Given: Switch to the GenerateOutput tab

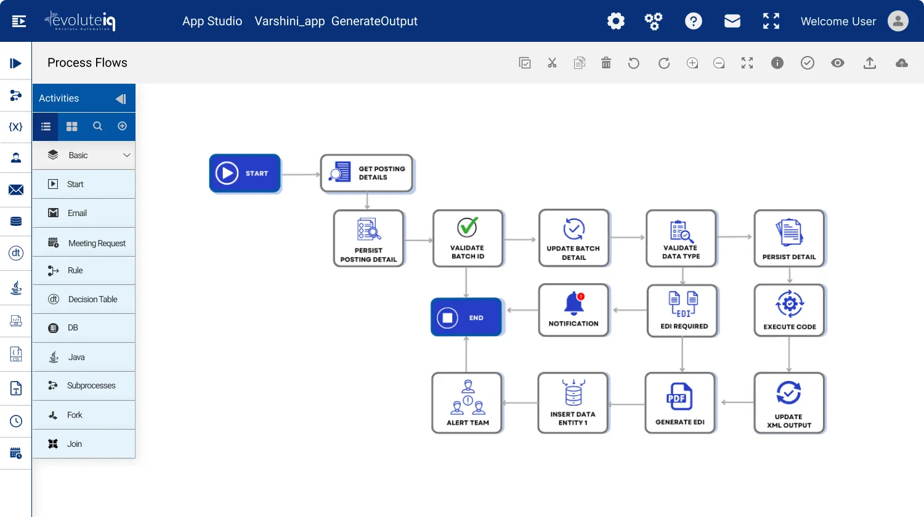Looking at the screenshot, I should pyautogui.click(x=374, y=21).
